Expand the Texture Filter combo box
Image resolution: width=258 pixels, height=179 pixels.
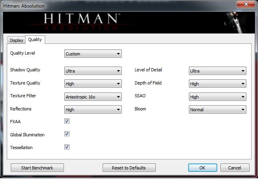click(x=93, y=97)
